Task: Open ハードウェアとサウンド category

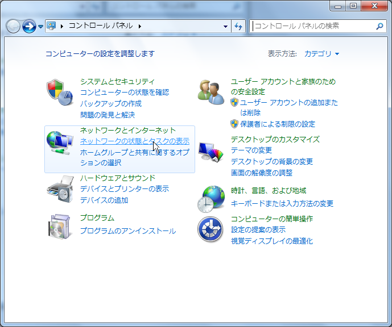Action: [118, 178]
